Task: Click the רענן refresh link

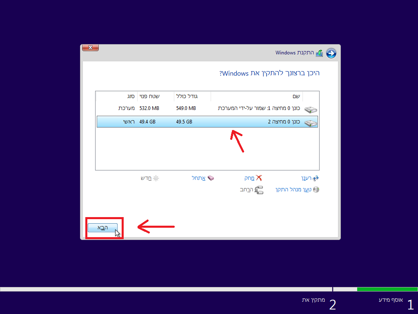Action: pos(306,178)
